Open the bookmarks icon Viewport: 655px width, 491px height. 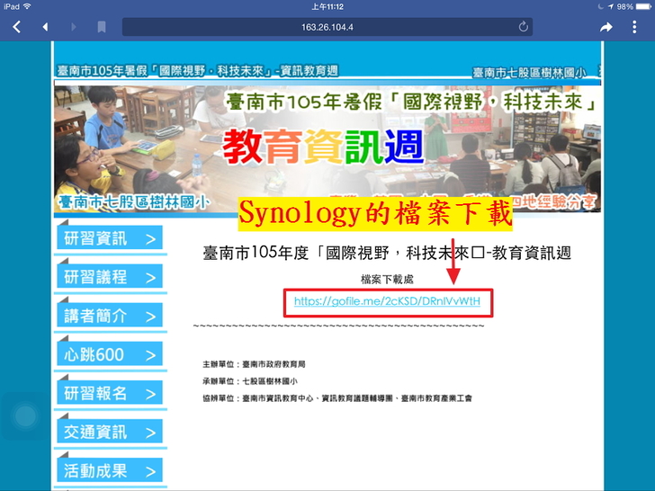click(102, 27)
